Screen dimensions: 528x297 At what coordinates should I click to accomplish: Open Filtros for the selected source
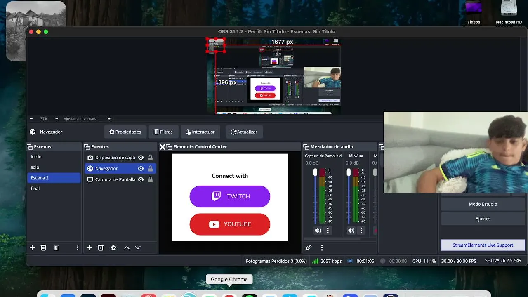163,132
